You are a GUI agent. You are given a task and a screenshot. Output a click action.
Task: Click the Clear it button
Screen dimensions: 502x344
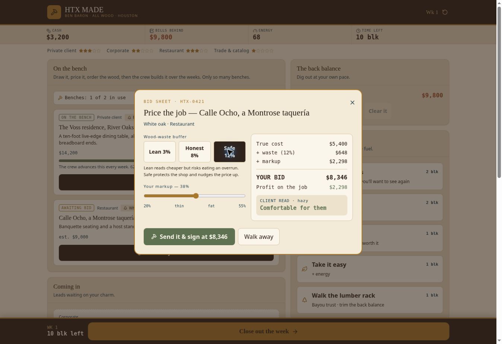[x=378, y=111]
